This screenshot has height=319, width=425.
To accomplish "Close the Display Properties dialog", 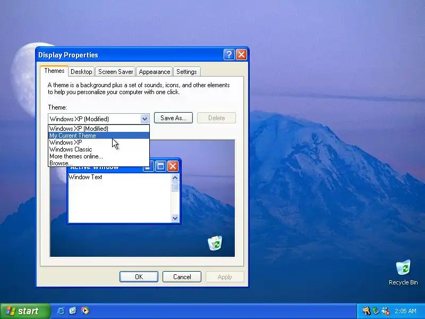I will click(241, 55).
